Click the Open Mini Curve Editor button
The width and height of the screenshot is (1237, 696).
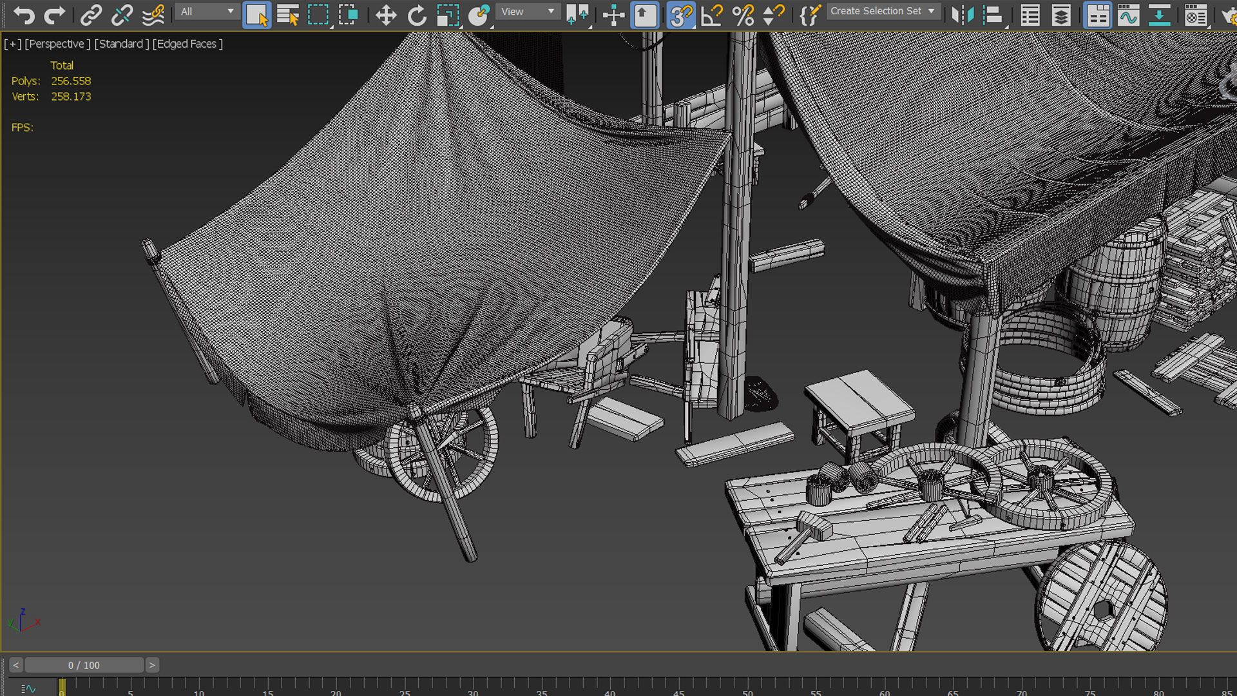[x=27, y=688]
